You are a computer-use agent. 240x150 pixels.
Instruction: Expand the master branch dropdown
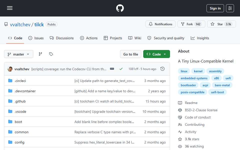tap(18, 54)
